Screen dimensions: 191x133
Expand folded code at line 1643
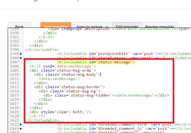pos(21,129)
